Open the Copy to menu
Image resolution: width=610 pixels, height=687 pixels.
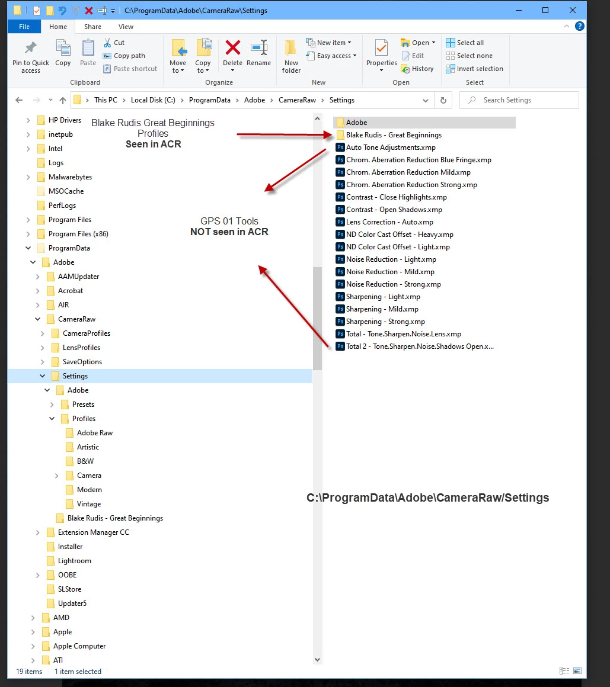point(203,56)
